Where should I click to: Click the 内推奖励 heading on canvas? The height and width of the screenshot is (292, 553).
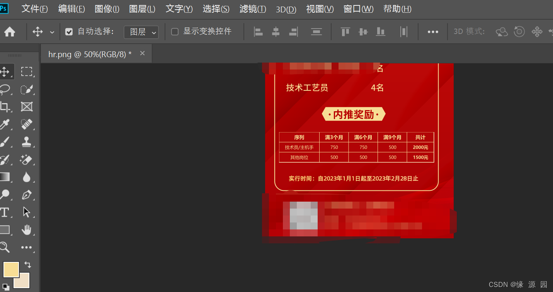[x=354, y=114]
